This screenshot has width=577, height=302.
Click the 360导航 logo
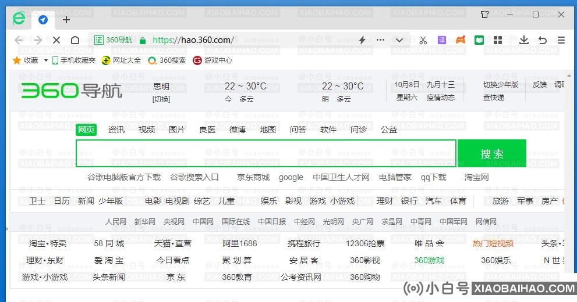click(x=72, y=91)
